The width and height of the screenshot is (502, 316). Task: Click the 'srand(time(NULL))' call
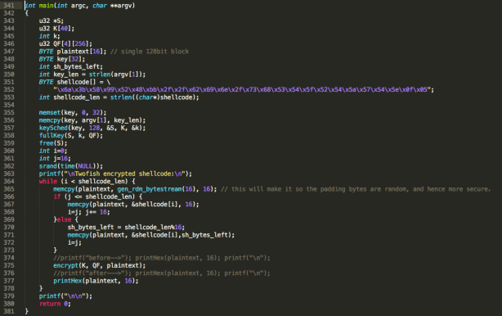(71, 166)
